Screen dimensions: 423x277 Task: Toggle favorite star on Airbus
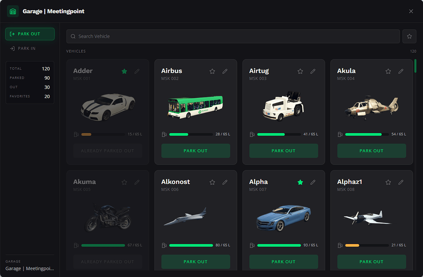click(212, 71)
